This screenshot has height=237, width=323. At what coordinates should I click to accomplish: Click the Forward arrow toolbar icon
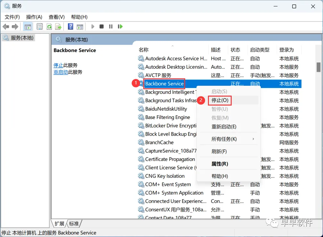(15, 27)
